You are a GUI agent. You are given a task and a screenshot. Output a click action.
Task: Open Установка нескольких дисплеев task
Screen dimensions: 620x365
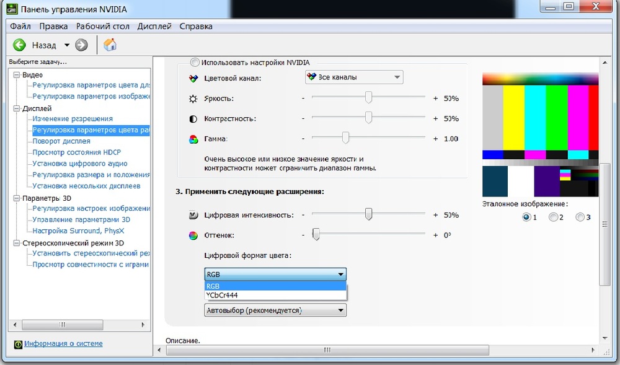[86, 186]
